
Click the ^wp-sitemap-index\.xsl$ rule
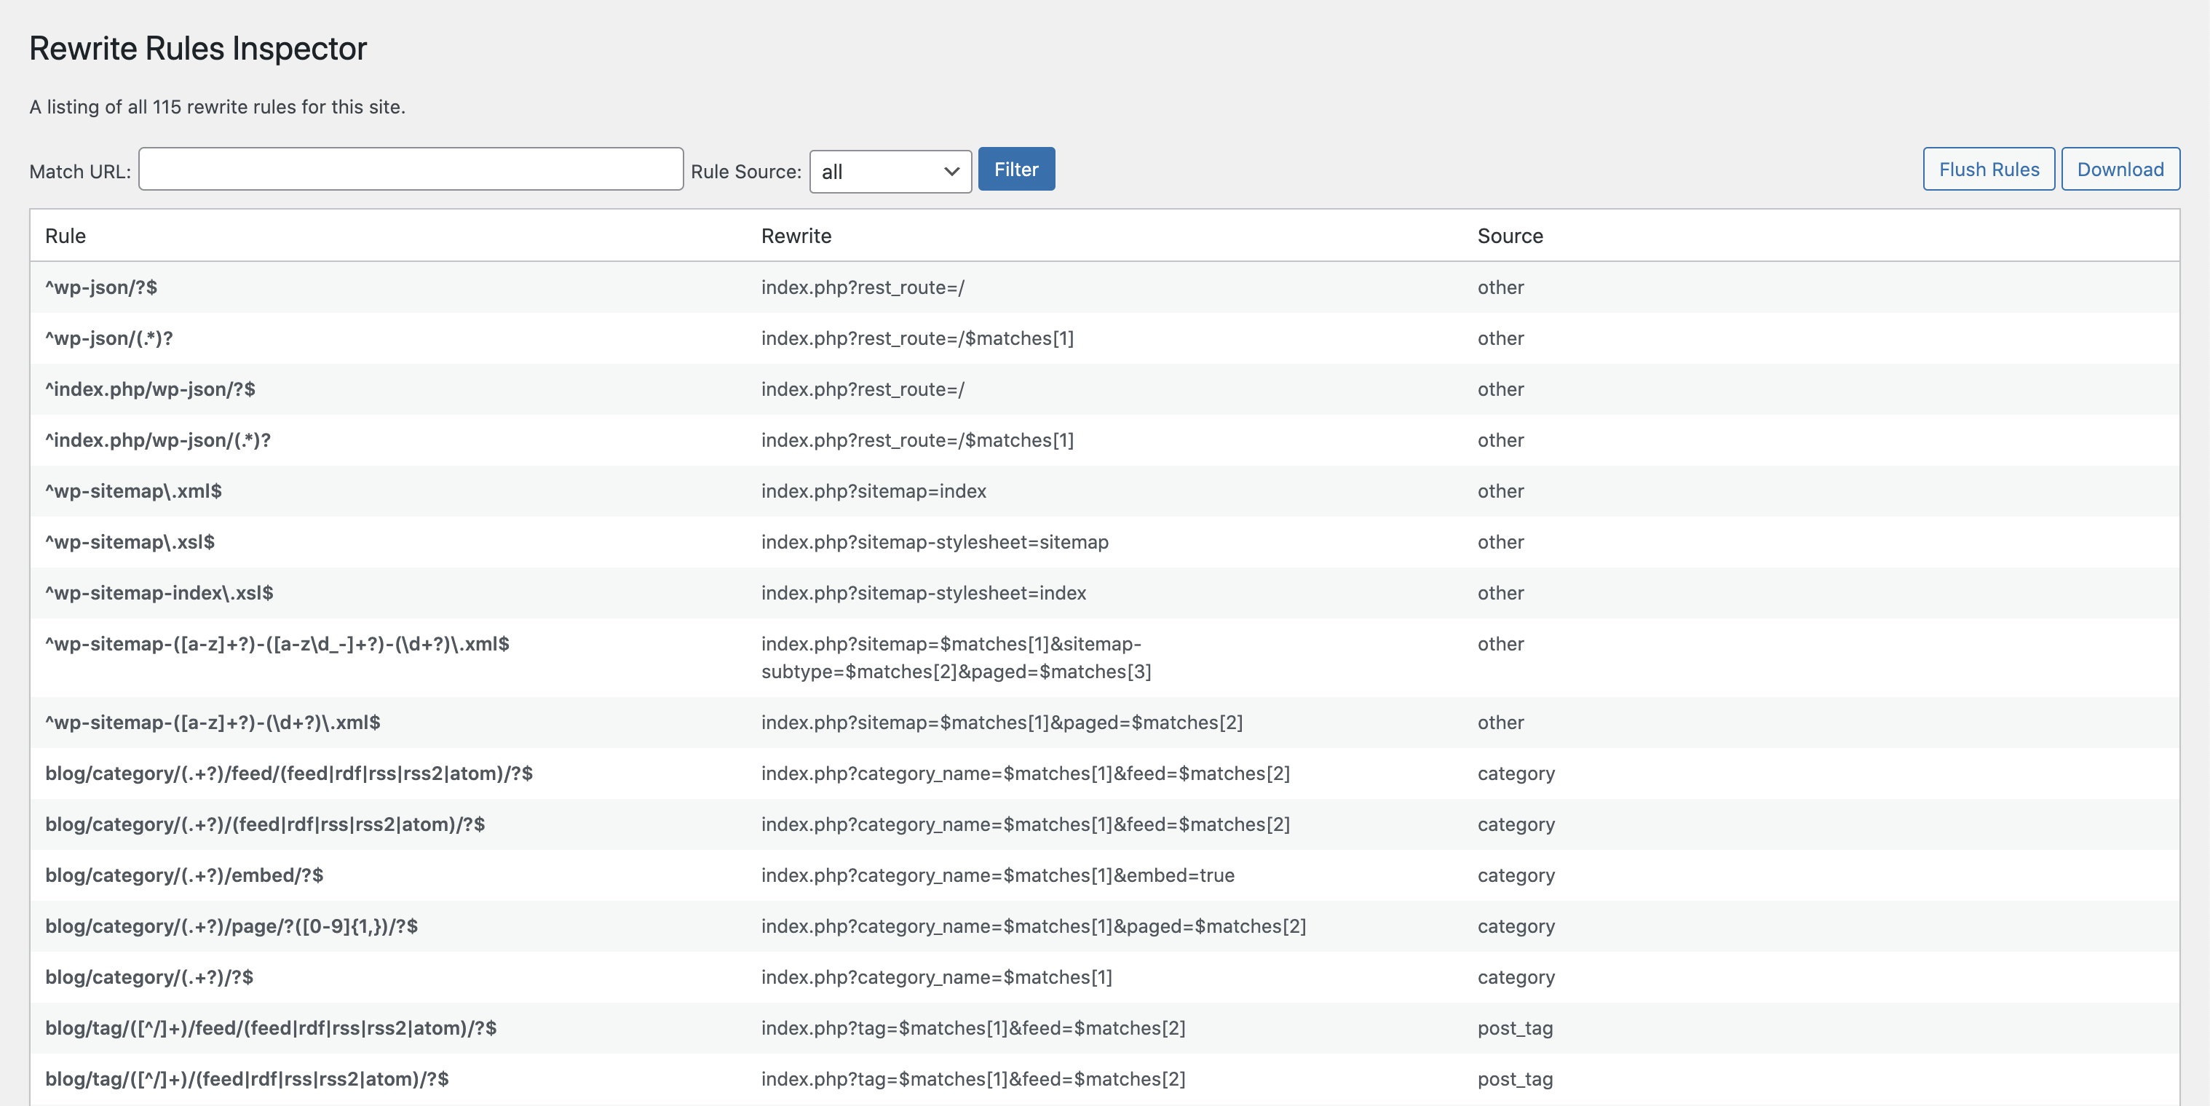[159, 592]
